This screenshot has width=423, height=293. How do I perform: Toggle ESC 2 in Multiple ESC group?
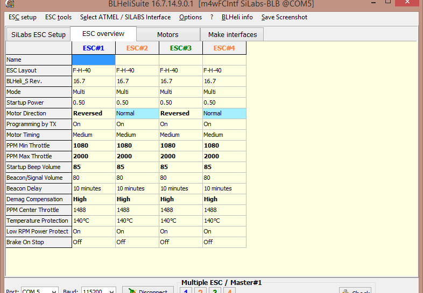click(200, 290)
